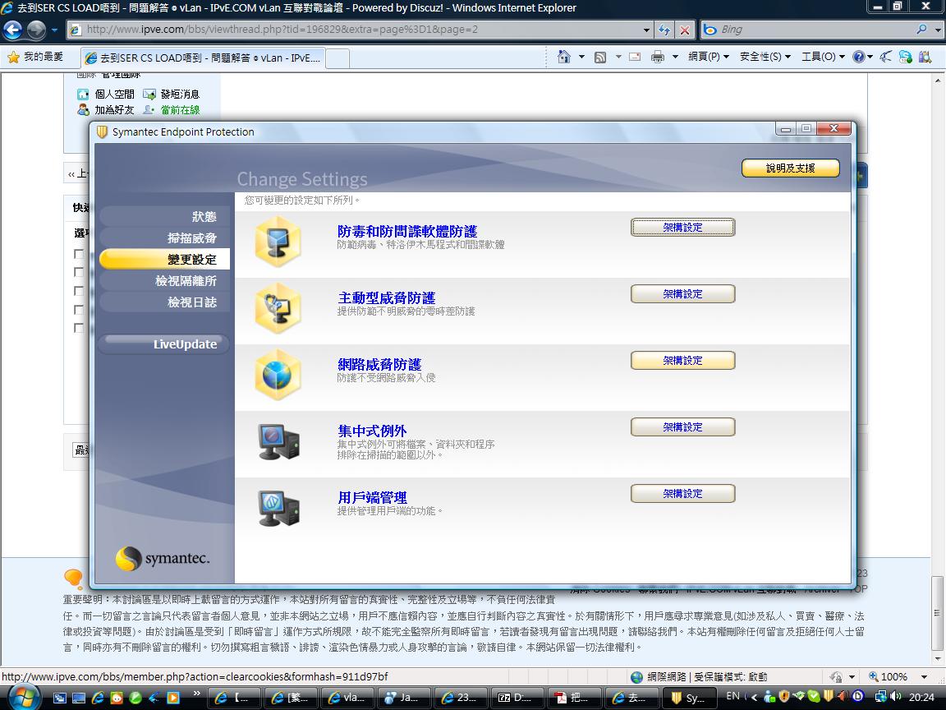Select the 狀態 sidebar tab
Image resolution: width=946 pixels, height=710 pixels.
coord(164,217)
